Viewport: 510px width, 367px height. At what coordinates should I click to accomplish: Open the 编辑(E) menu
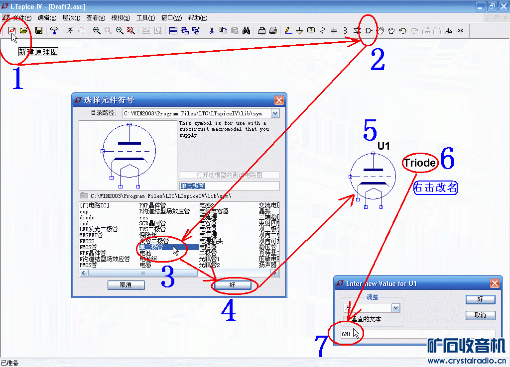click(x=47, y=17)
